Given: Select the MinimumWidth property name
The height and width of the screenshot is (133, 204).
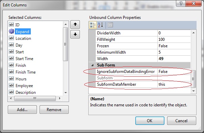Looking at the screenshot, I should tap(111, 52).
